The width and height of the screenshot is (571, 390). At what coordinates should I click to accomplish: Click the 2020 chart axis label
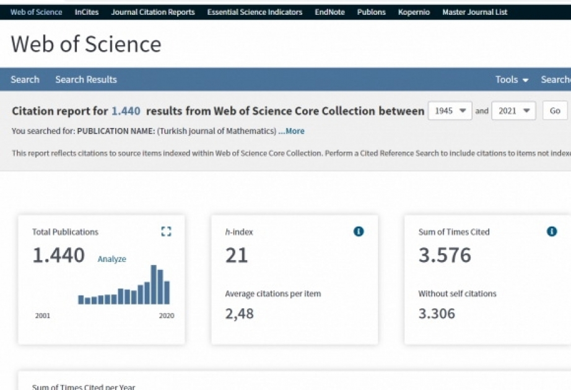167,316
